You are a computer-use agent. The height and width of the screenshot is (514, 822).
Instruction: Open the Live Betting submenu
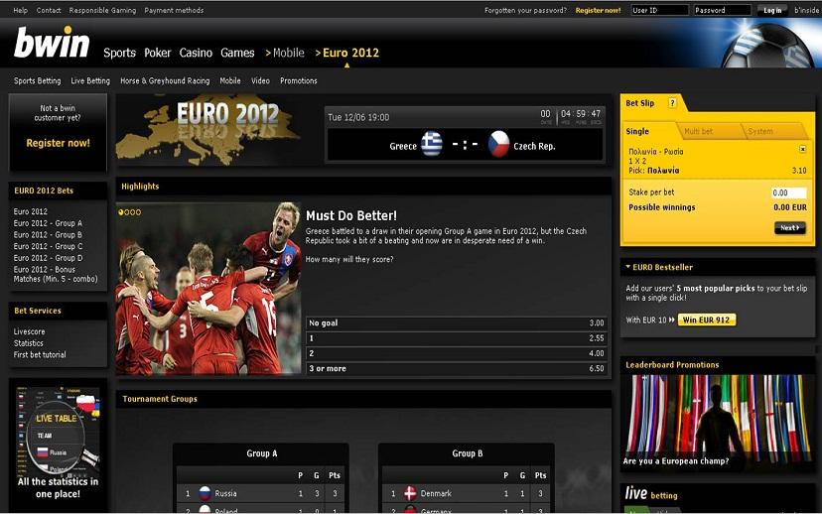90,80
